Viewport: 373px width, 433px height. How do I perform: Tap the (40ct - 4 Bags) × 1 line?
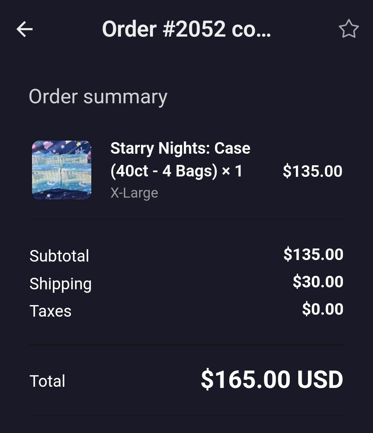(x=176, y=171)
